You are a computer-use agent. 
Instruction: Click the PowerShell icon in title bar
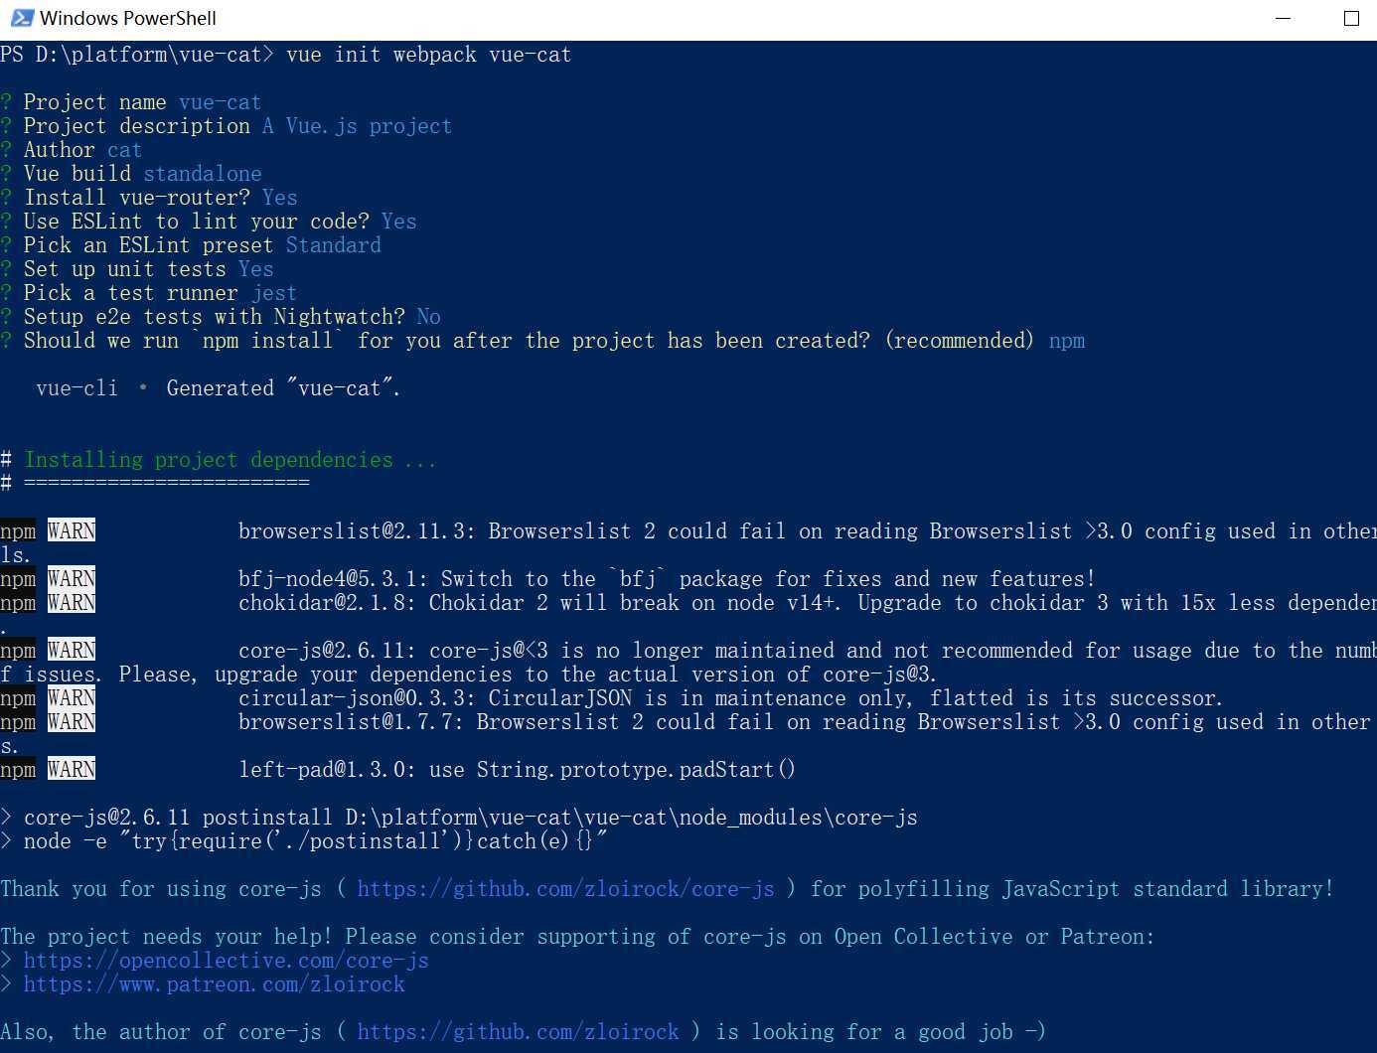[x=21, y=18]
